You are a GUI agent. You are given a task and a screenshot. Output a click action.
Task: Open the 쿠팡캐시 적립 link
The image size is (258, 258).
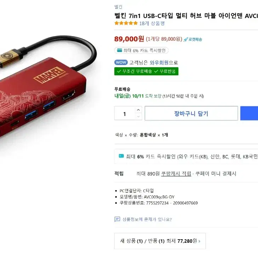pyautogui.click(x=176, y=173)
